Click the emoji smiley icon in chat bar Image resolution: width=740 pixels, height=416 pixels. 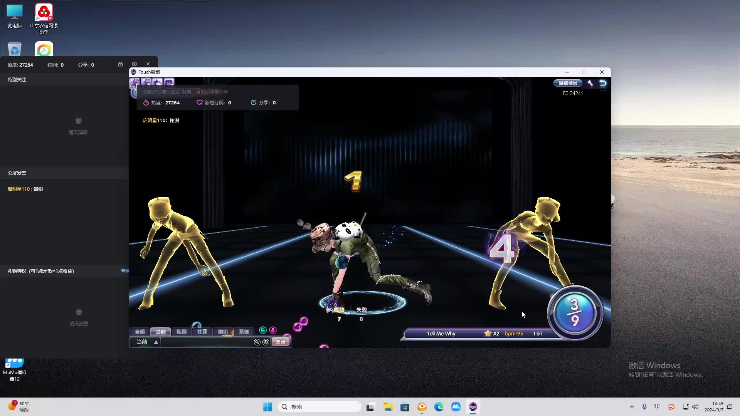266,342
